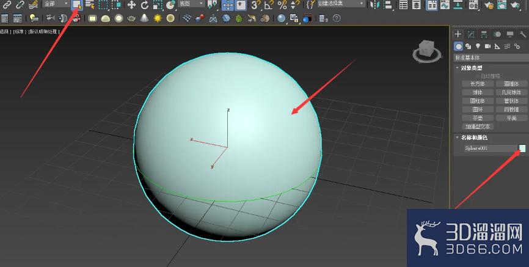529x267 pixels.
Task: Select the Lights category icon
Action: coord(478,46)
